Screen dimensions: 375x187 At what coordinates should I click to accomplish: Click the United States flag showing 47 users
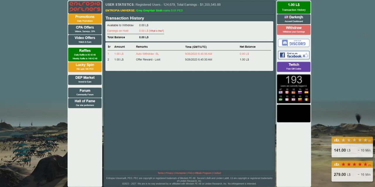tap(281, 92)
